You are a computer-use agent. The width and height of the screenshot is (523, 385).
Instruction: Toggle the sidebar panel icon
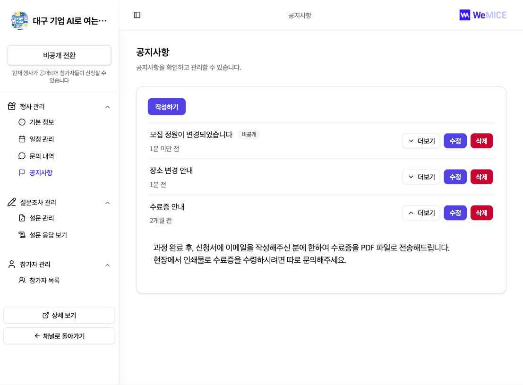[x=137, y=15]
